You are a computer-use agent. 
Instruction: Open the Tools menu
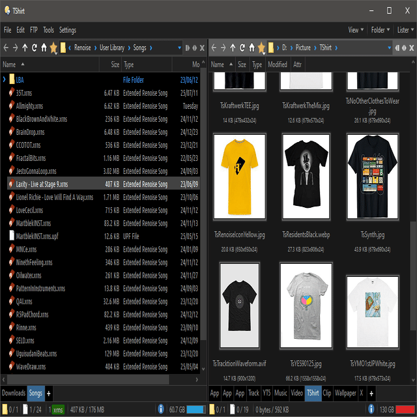pyautogui.click(x=48, y=30)
